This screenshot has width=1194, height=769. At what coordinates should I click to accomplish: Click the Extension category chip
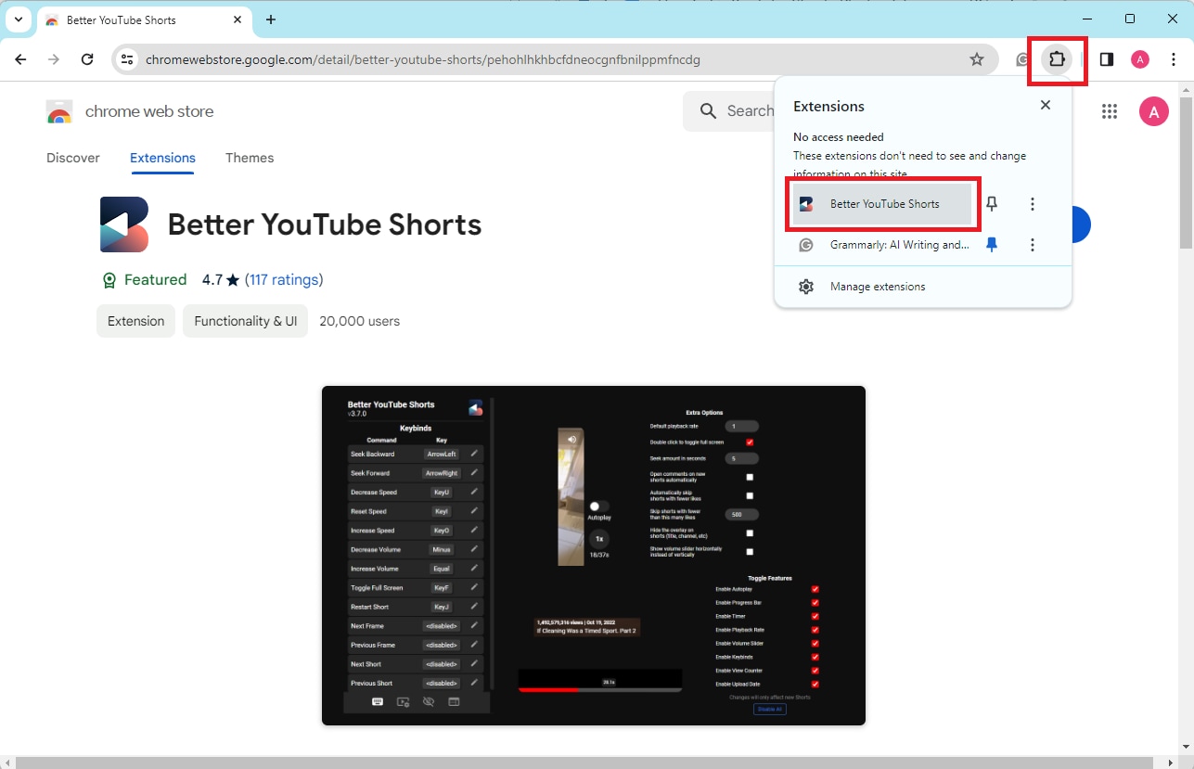point(135,321)
